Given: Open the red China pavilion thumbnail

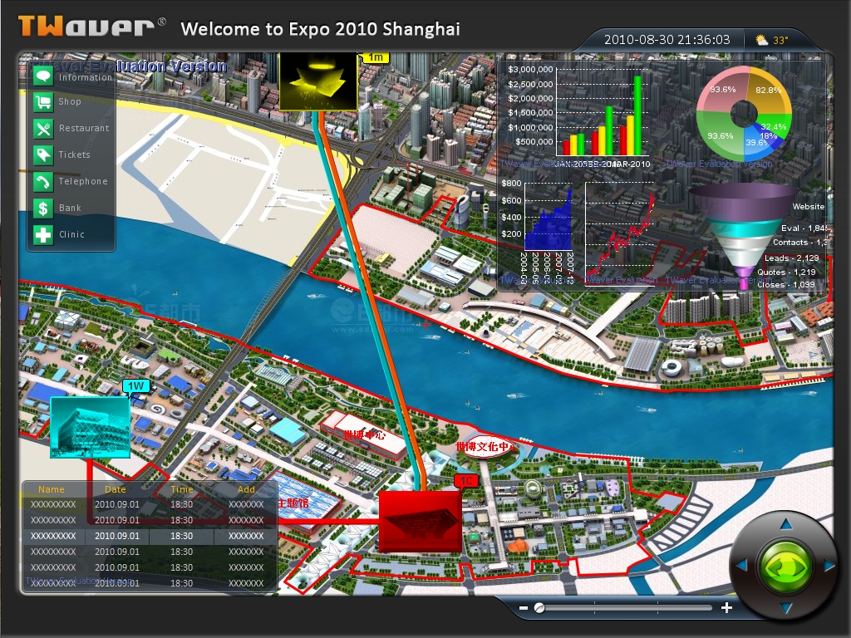Looking at the screenshot, I should tap(420, 522).
